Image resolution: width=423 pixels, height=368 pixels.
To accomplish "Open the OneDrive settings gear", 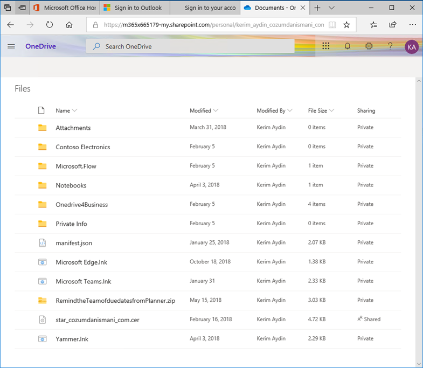I will (x=369, y=46).
